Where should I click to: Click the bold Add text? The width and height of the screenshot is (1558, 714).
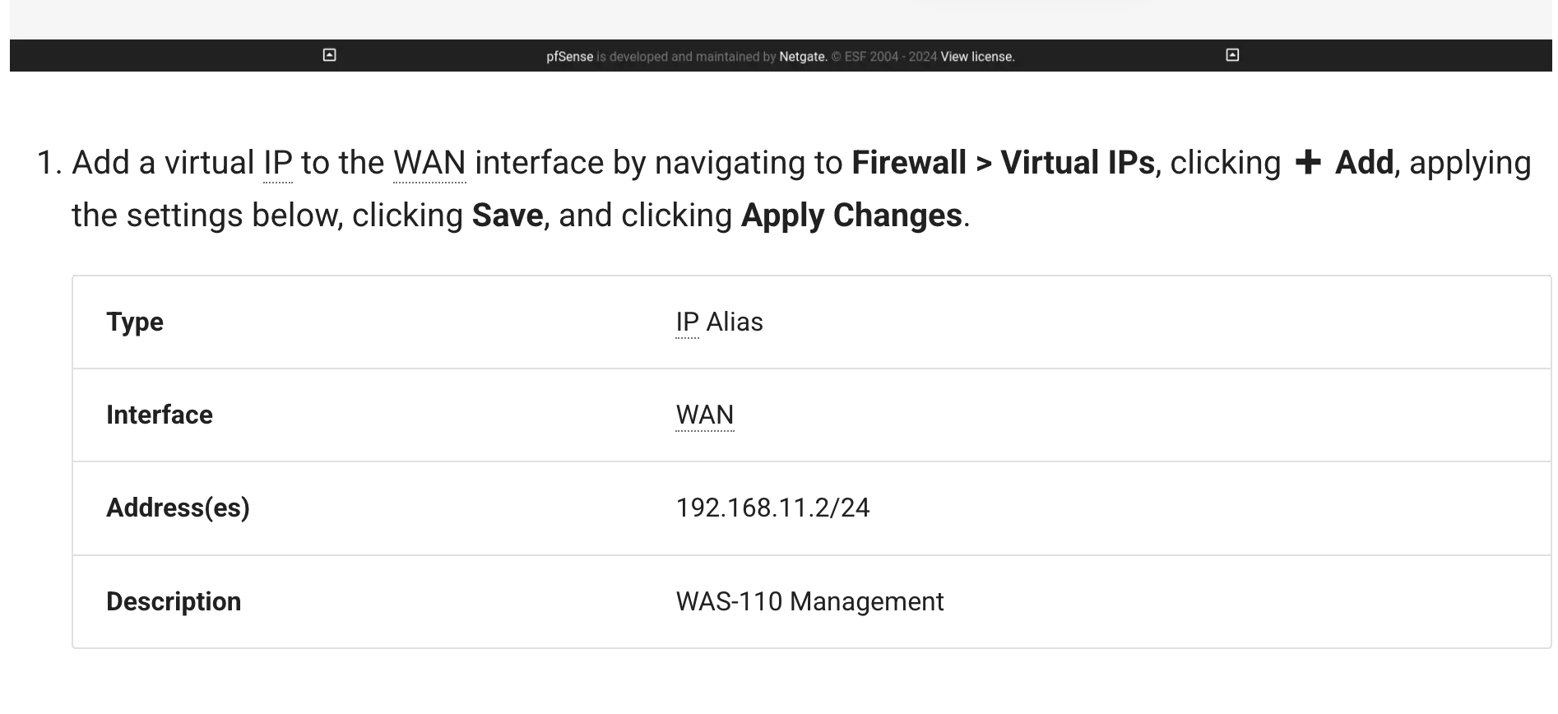point(1364,163)
